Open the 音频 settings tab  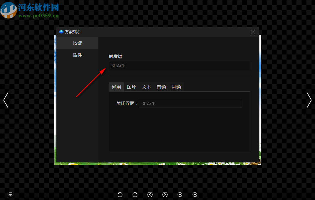click(161, 87)
